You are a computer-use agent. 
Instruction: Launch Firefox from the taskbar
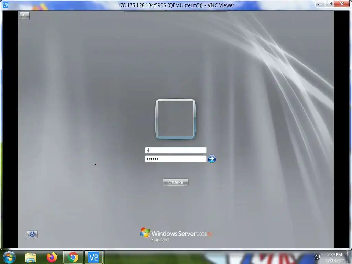coord(52,257)
